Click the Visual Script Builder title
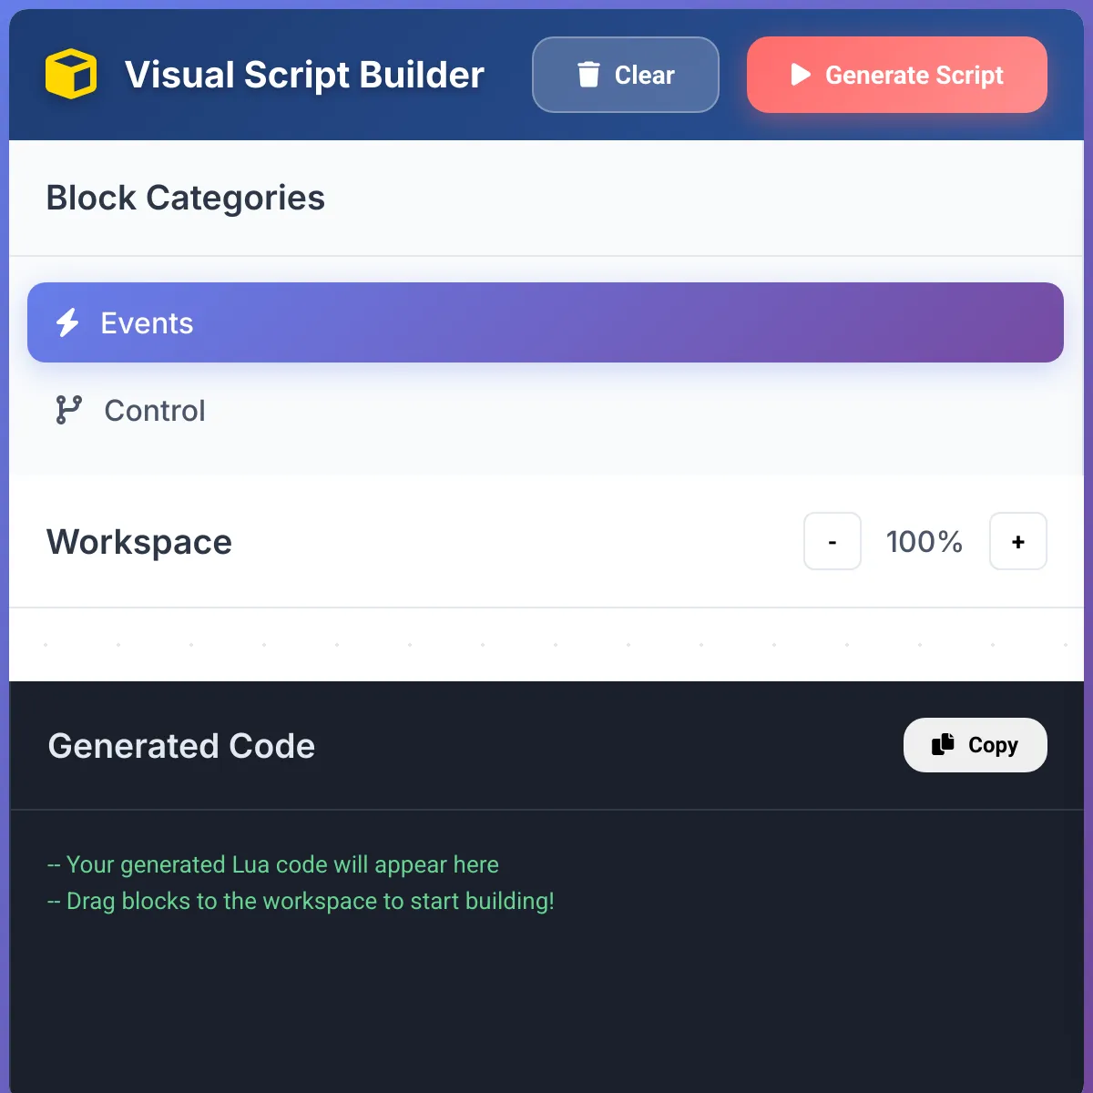Image resolution: width=1093 pixels, height=1093 pixels. (x=304, y=75)
